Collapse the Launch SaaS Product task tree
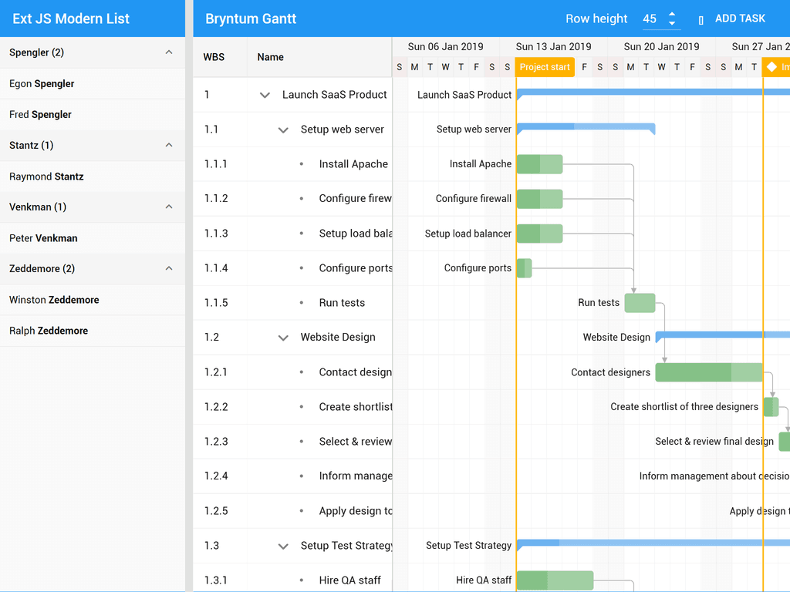Image resolution: width=790 pixels, height=592 pixels. point(265,94)
